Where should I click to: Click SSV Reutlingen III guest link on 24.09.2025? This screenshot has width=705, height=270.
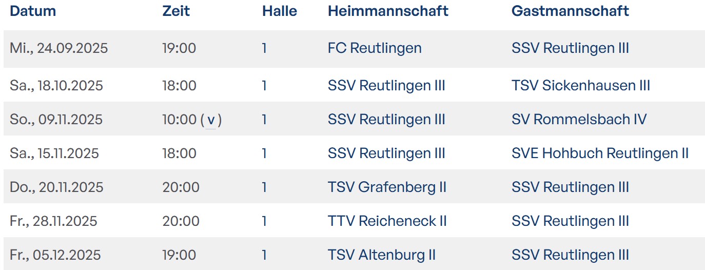[570, 48]
